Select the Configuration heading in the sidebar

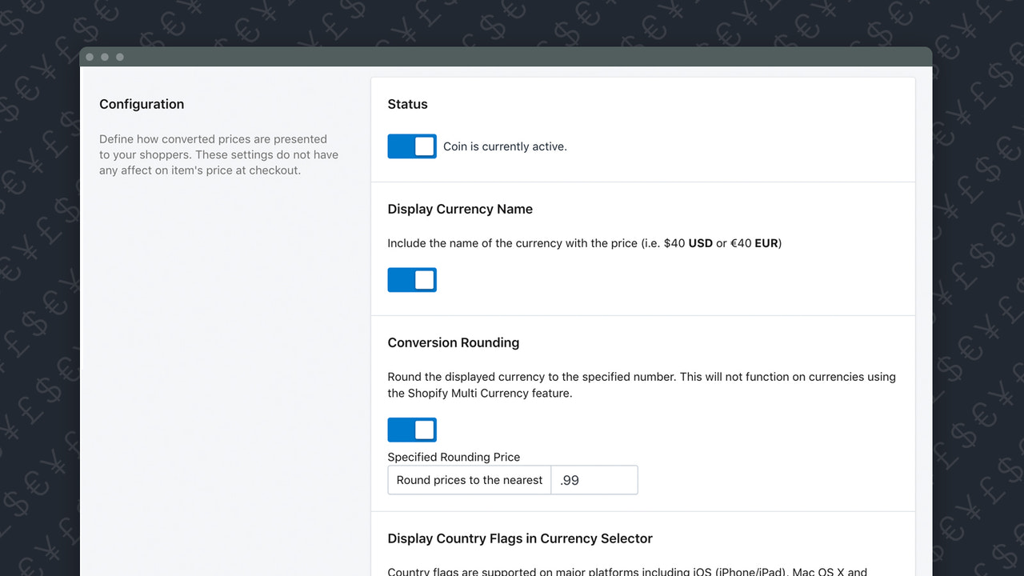click(142, 104)
